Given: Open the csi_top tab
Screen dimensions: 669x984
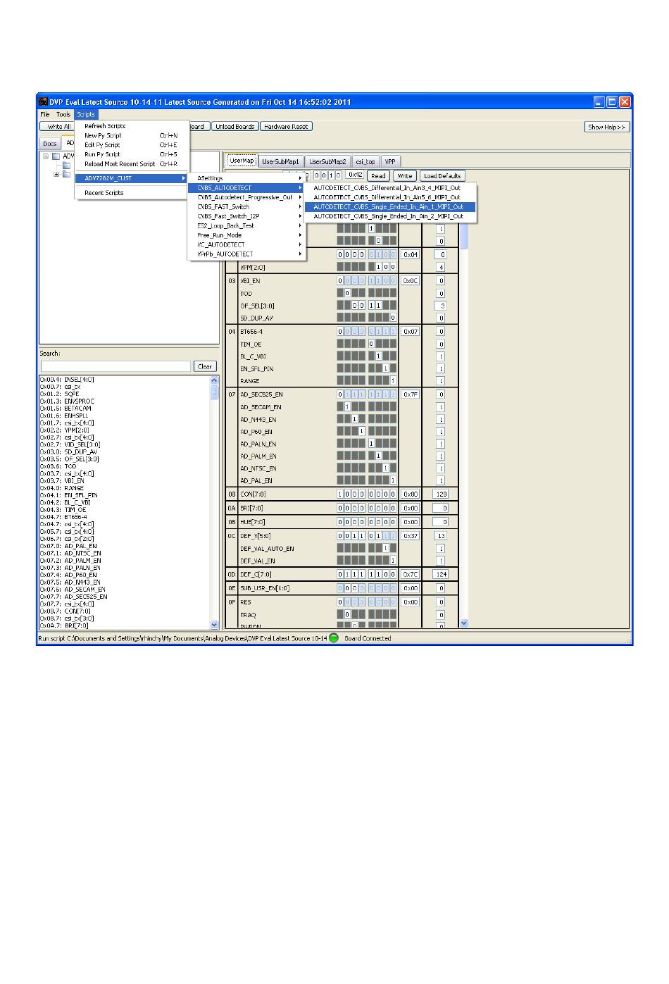Looking at the screenshot, I should 365,161.
